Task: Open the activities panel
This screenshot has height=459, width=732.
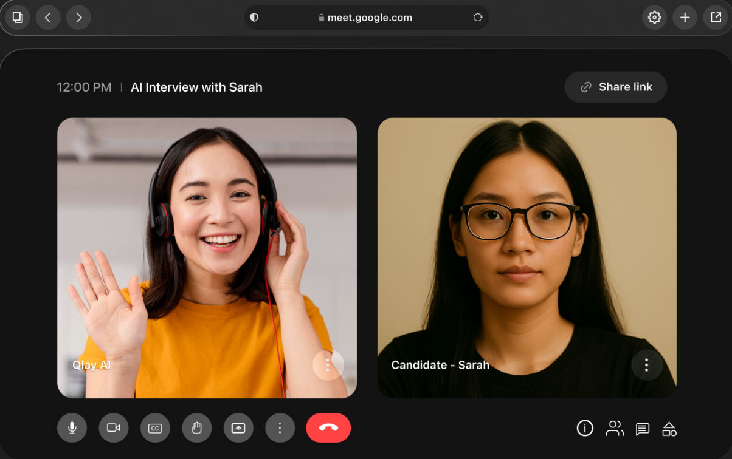Action: pos(669,428)
